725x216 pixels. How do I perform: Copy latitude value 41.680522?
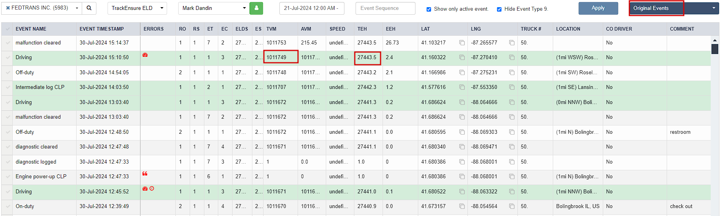click(x=462, y=192)
